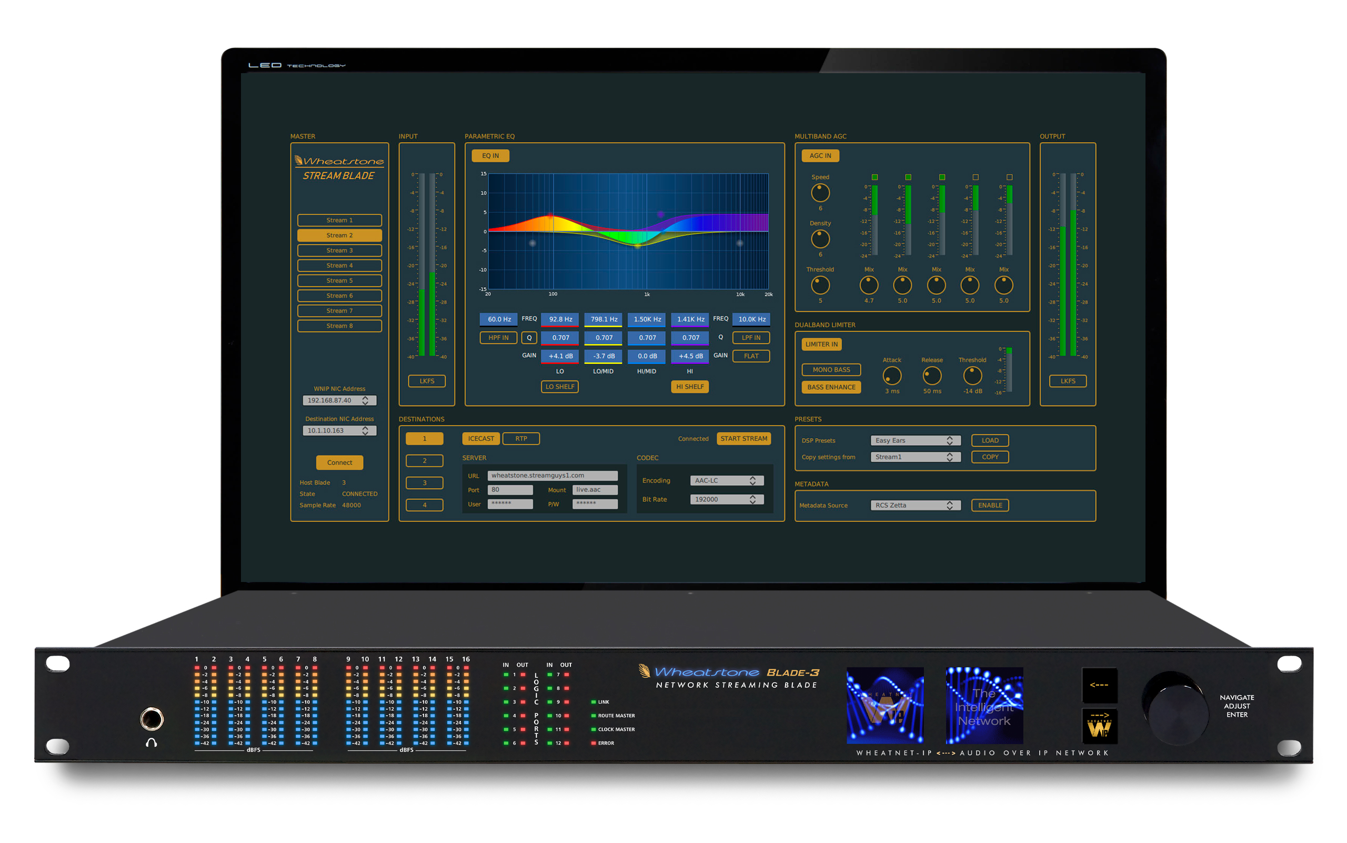
Task: Open the RTP tab
Action: pos(521,438)
